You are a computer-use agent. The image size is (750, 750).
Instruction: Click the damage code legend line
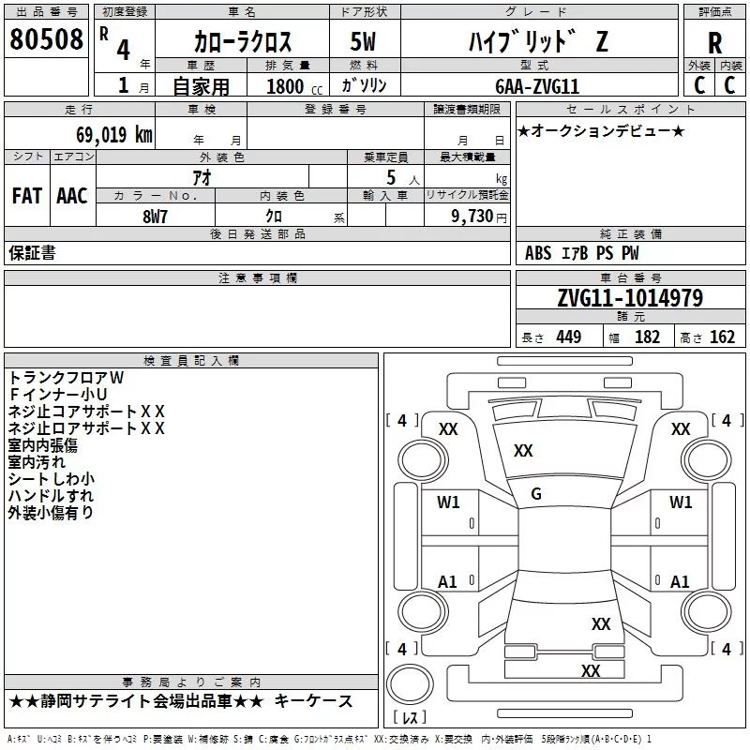tap(329, 739)
